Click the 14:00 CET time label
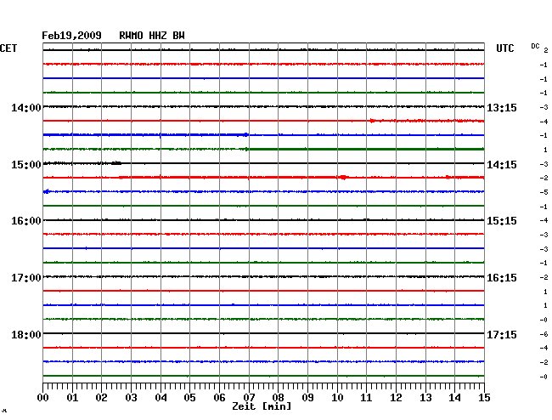 [26, 107]
